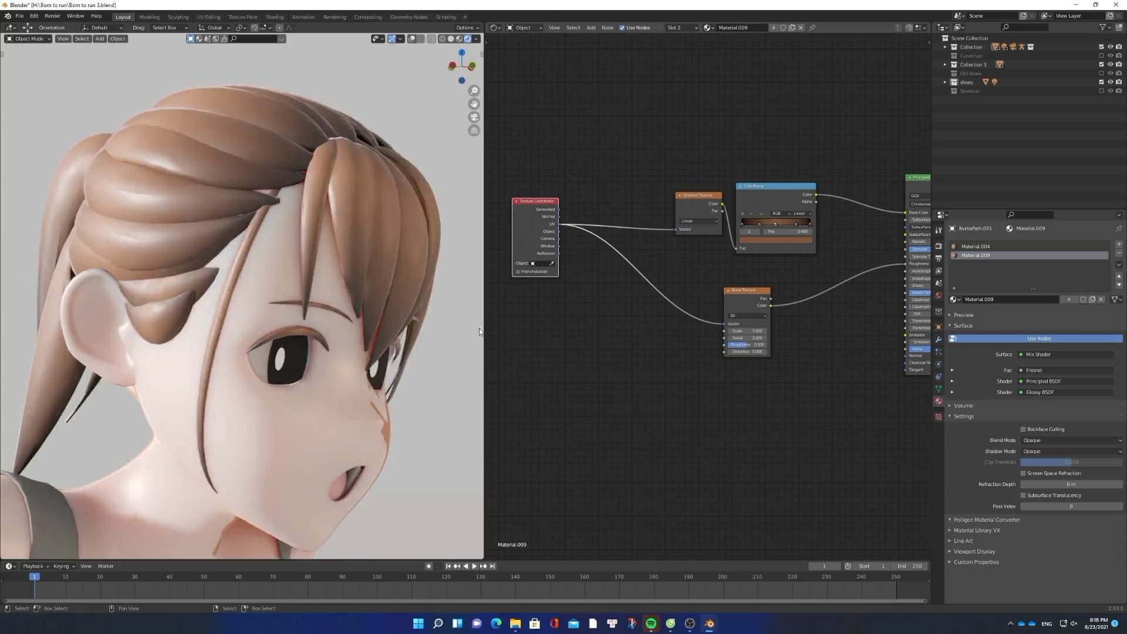The height and width of the screenshot is (634, 1127).
Task: Switch perspective/orthographic grid gizmo icon
Action: tap(474, 131)
